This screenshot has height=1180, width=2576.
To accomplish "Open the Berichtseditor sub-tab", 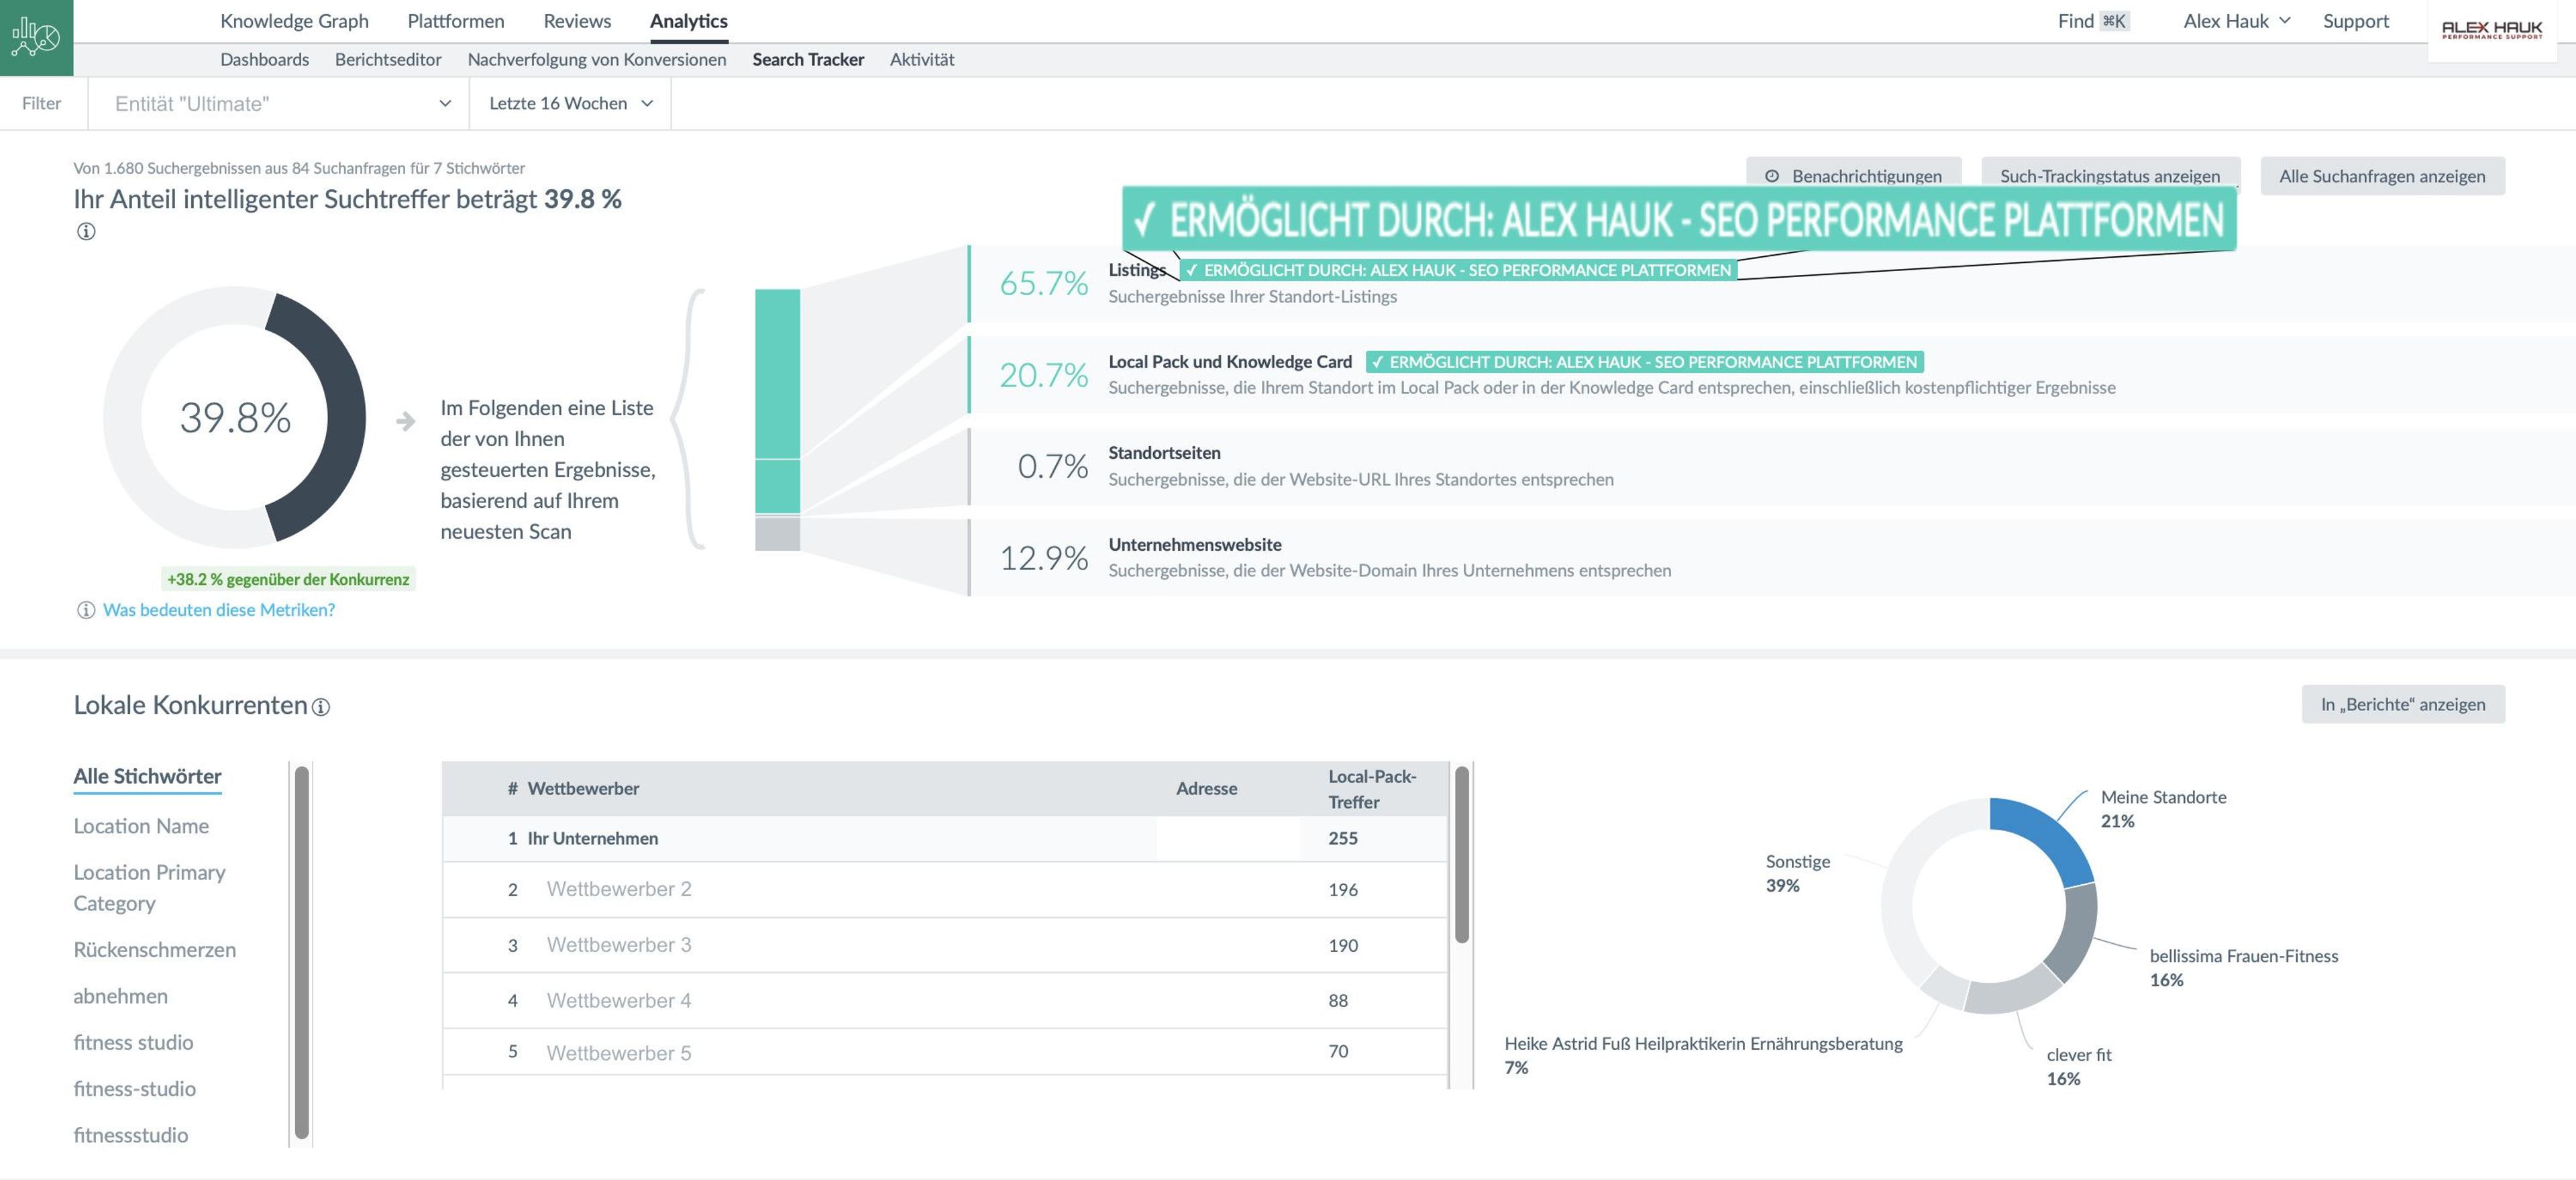I will 388,59.
